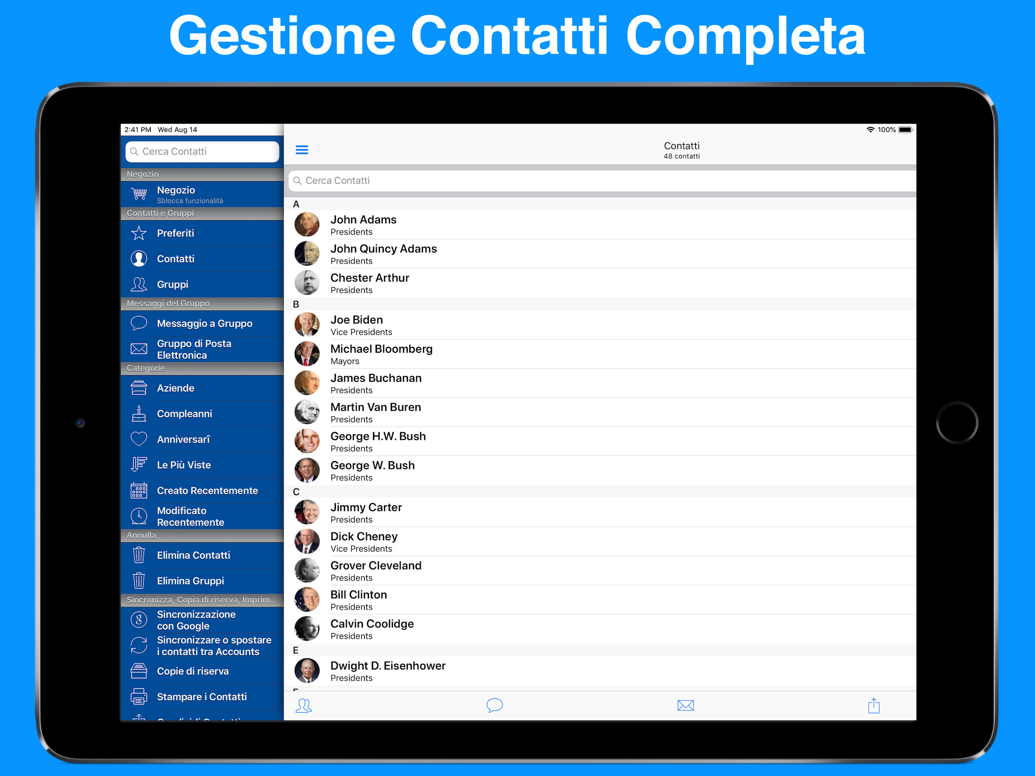Open Joe Biden contact
This screenshot has width=1035, height=776.
[600, 325]
